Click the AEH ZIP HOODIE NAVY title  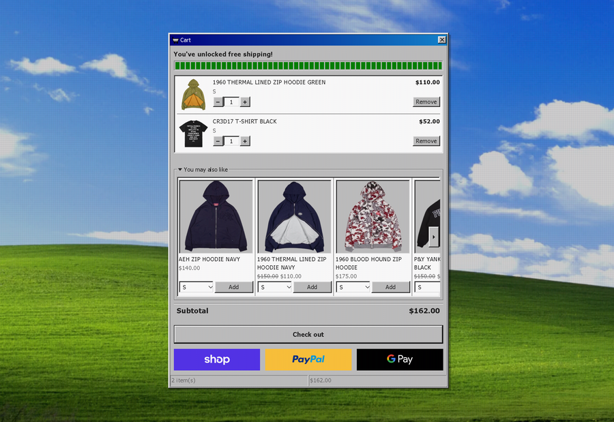pyautogui.click(x=209, y=259)
